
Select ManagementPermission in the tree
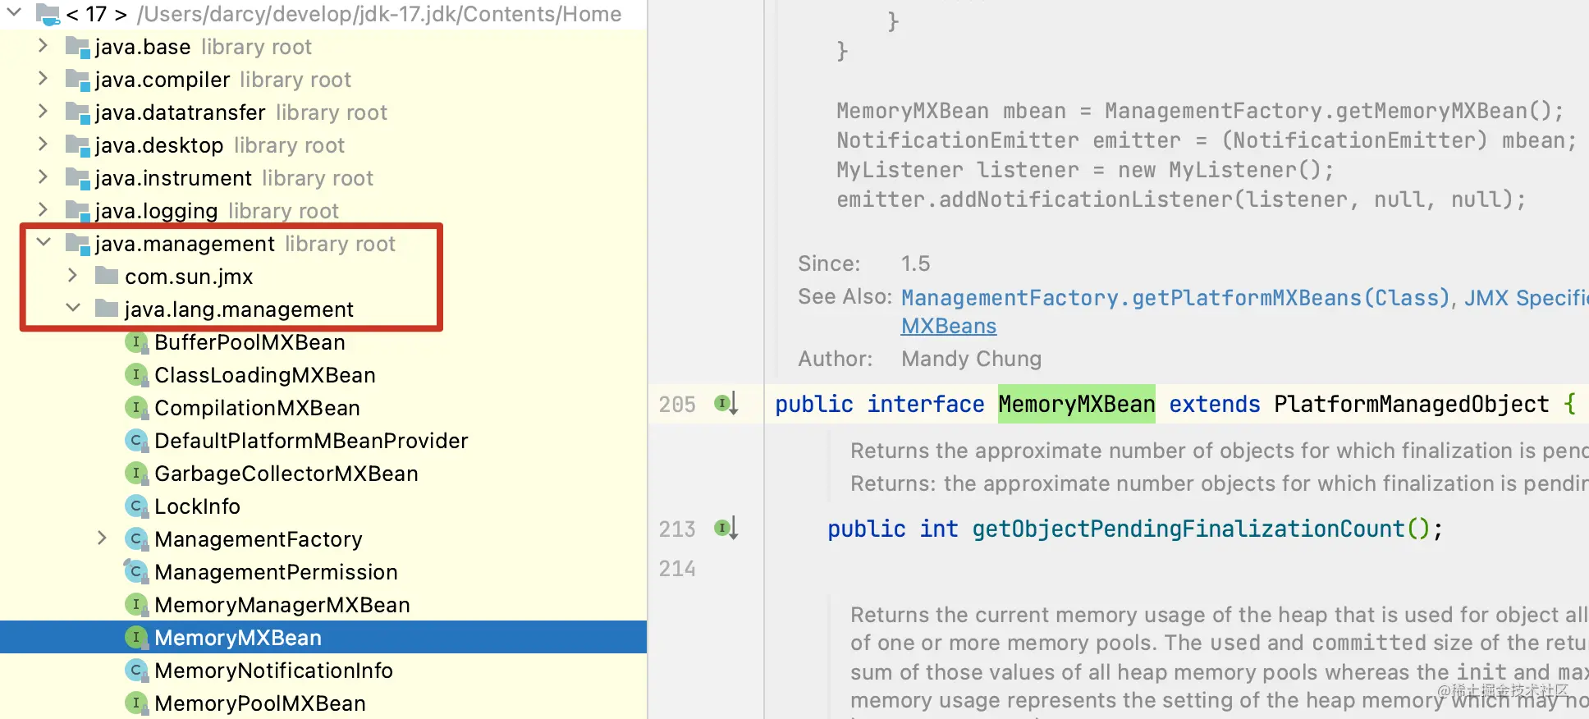point(276,572)
